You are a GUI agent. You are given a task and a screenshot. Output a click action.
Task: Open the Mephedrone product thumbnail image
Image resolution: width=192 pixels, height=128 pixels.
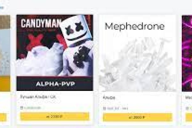pyautogui.click(x=138, y=53)
